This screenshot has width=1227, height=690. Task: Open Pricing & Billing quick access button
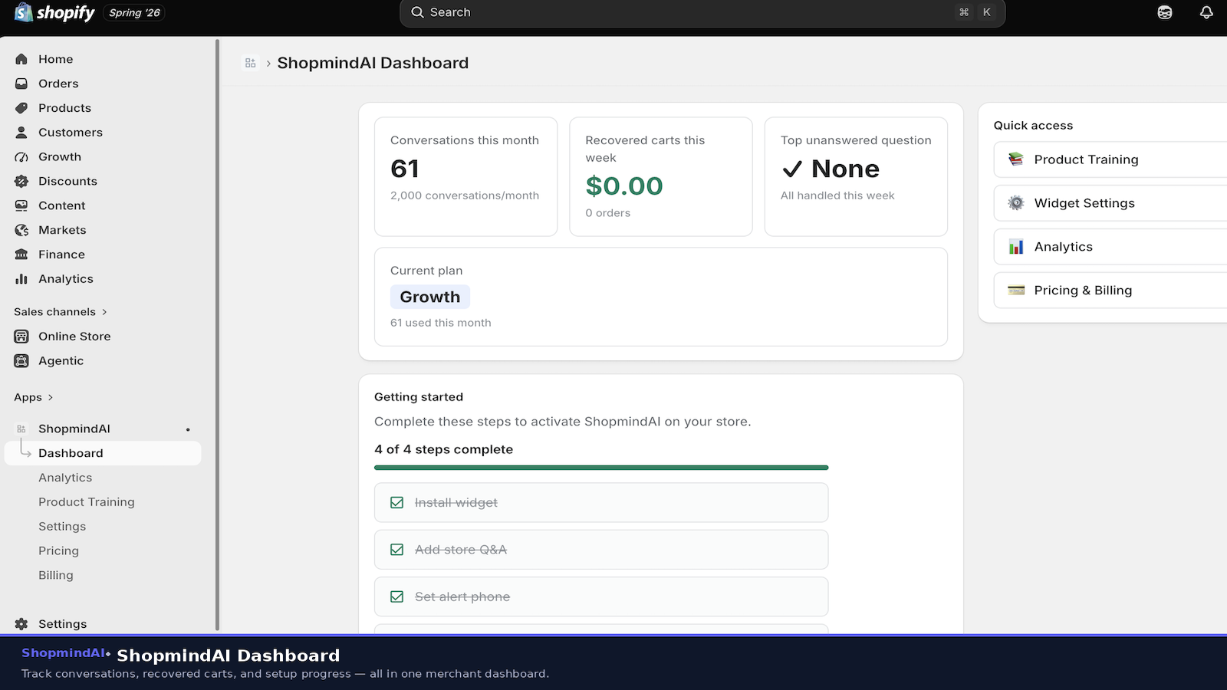click(1110, 291)
